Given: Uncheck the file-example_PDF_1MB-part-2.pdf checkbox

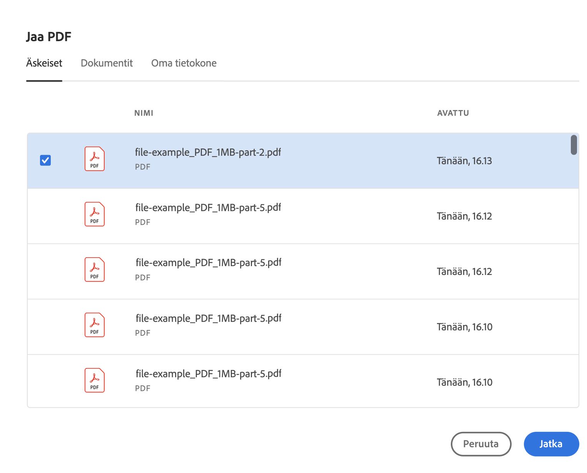Looking at the screenshot, I should point(45,160).
